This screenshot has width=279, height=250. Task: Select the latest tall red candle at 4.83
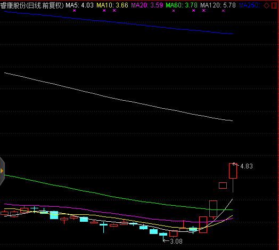click(x=233, y=171)
